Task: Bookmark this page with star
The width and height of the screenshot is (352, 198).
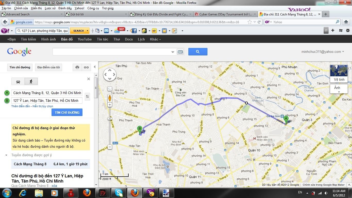Action: tap(249, 22)
